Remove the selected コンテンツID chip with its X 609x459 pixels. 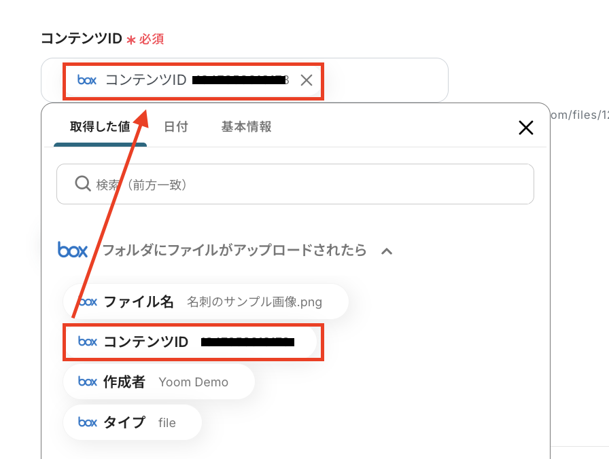point(307,80)
